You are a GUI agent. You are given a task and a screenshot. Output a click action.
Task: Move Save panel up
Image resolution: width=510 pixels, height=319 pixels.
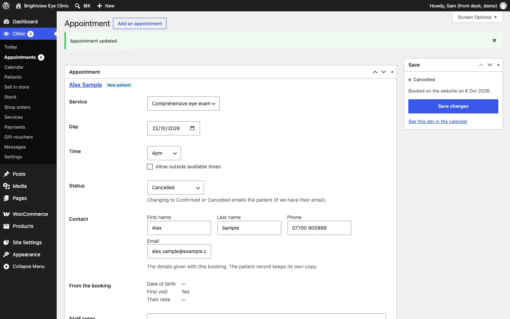tap(481, 65)
